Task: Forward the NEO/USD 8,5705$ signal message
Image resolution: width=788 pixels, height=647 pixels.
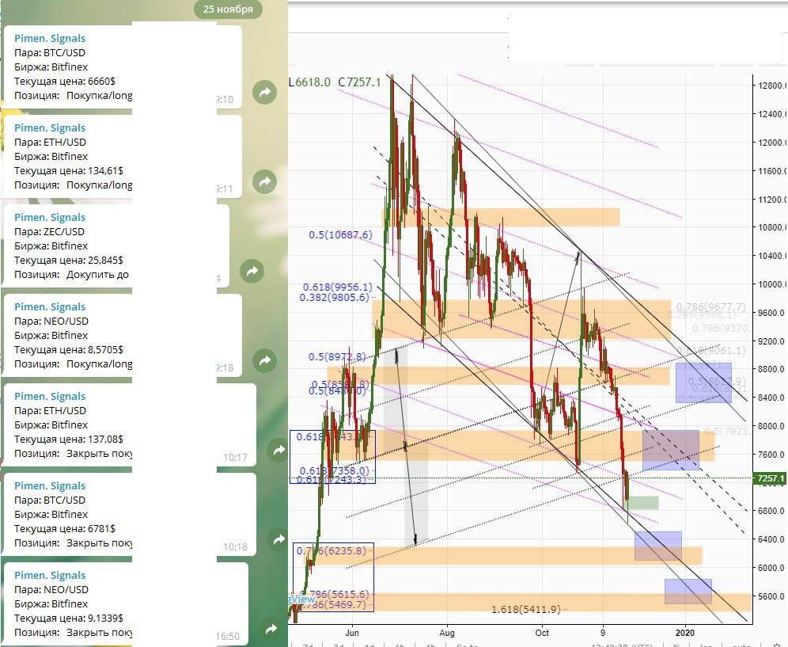Action: coord(264,361)
